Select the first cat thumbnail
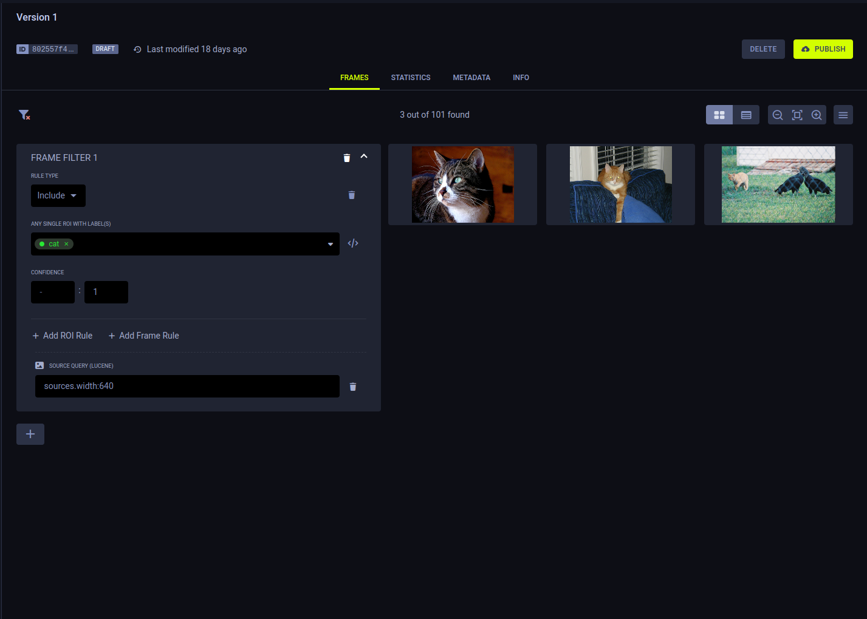This screenshot has width=867, height=619. pyautogui.click(x=462, y=184)
